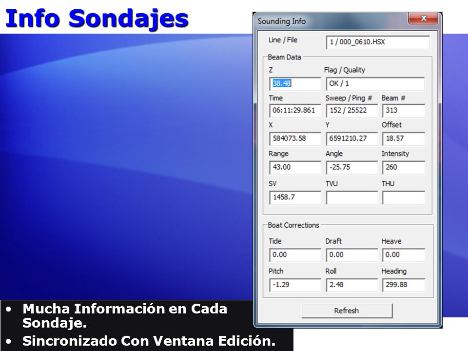Click the Beam # field 313
This screenshot has width=468, height=351.
[x=404, y=111]
